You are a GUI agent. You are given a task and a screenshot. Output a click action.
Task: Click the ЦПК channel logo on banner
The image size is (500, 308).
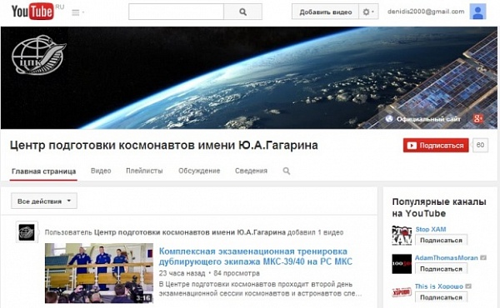(38, 55)
